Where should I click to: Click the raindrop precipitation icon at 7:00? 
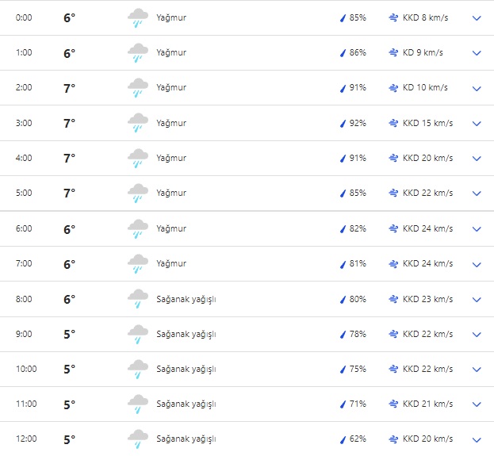(x=343, y=264)
